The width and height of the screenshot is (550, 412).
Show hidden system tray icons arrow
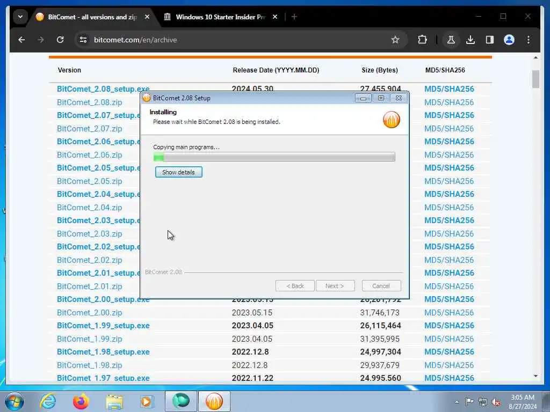click(x=457, y=402)
